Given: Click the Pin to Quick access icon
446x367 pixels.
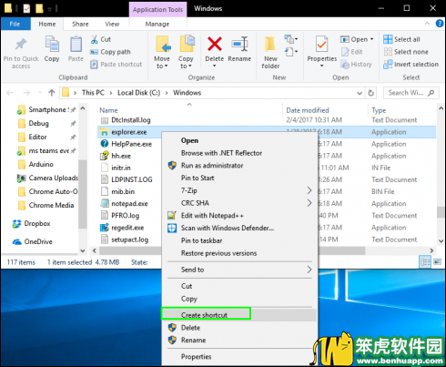Looking at the screenshot, I should pyautogui.click(x=21, y=45).
